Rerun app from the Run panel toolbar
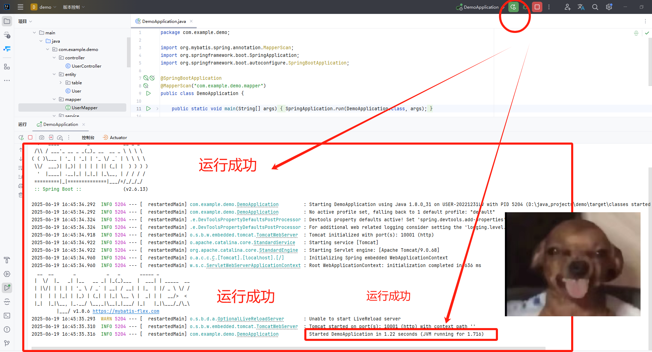The width and height of the screenshot is (652, 352). point(21,137)
